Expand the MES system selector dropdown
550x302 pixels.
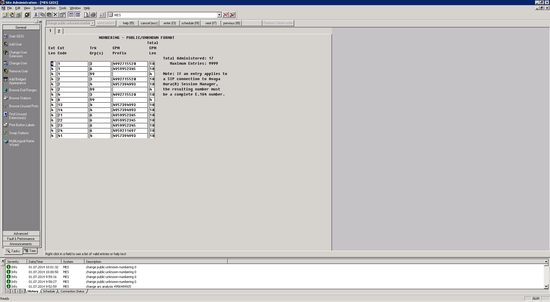click(219, 15)
